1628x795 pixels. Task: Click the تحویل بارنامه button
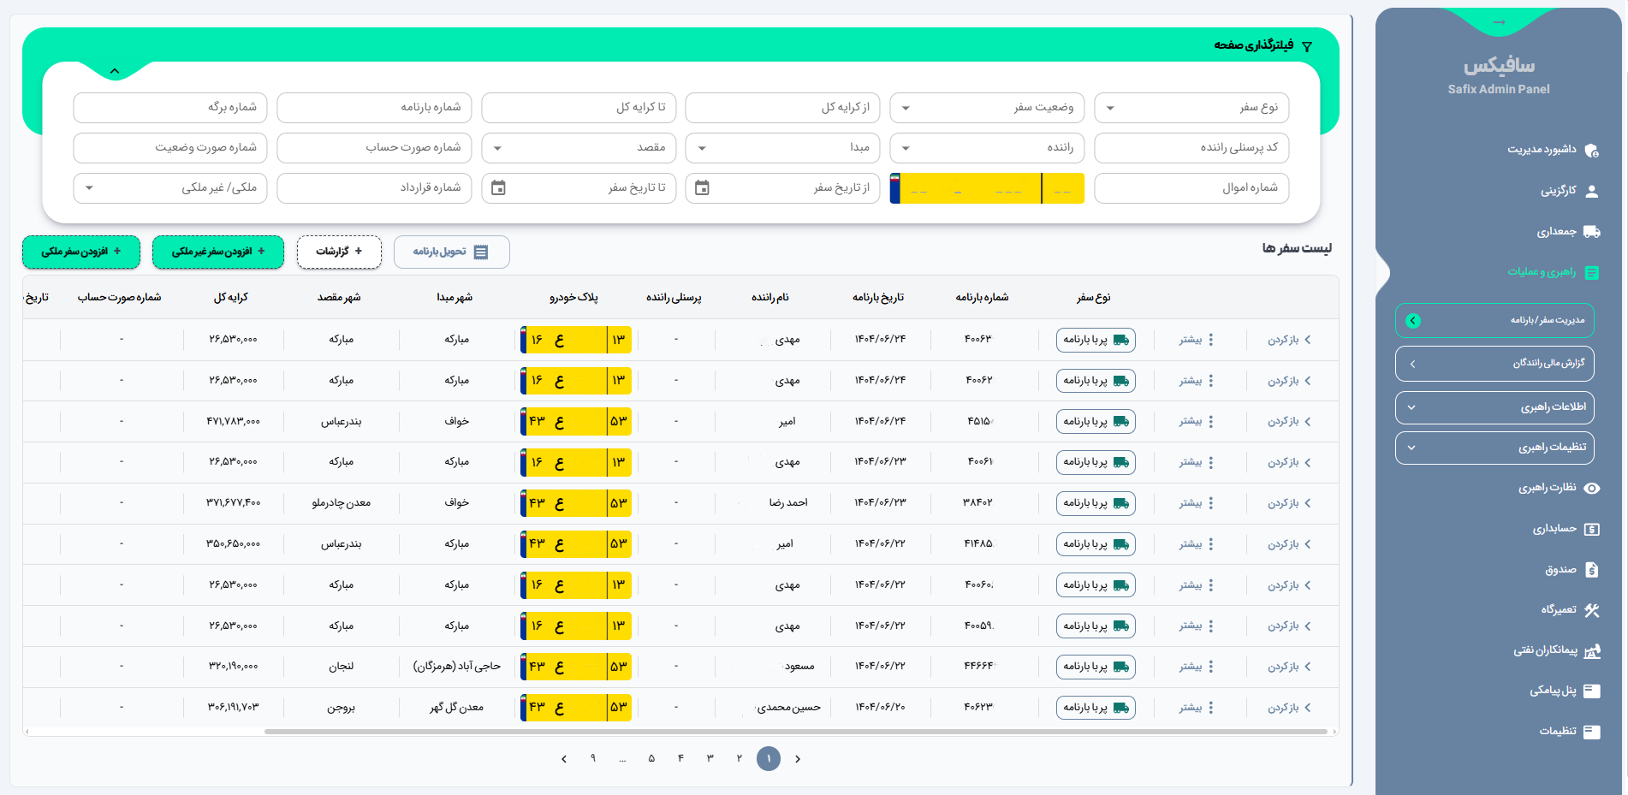click(x=451, y=252)
